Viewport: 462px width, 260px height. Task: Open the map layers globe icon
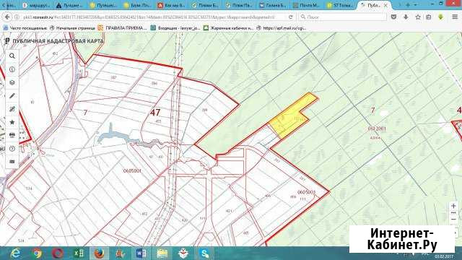[12, 83]
